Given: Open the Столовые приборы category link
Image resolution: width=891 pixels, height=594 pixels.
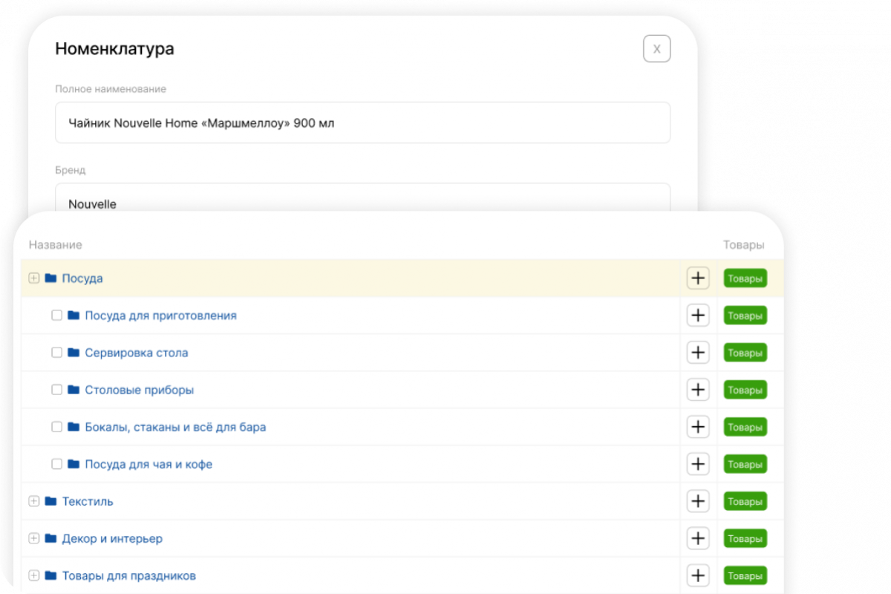Looking at the screenshot, I should point(139,390).
